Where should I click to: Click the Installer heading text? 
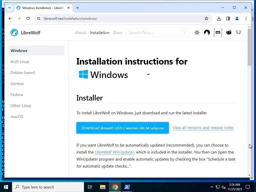coord(89,98)
